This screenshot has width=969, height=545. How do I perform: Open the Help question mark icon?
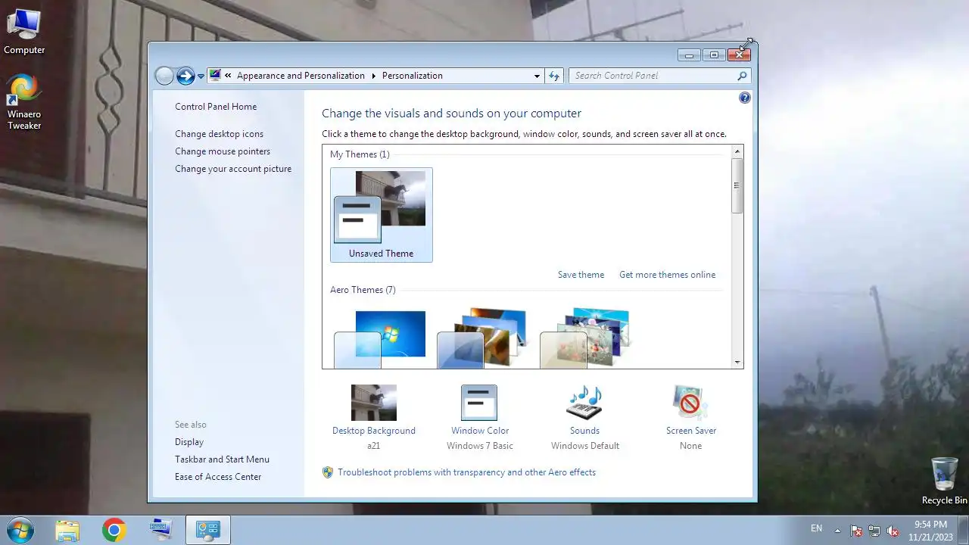[745, 98]
